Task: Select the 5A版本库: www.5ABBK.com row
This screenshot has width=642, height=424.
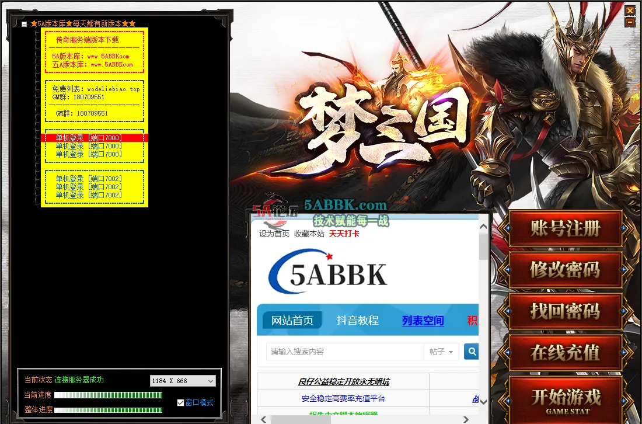Action: pyautogui.click(x=90, y=56)
